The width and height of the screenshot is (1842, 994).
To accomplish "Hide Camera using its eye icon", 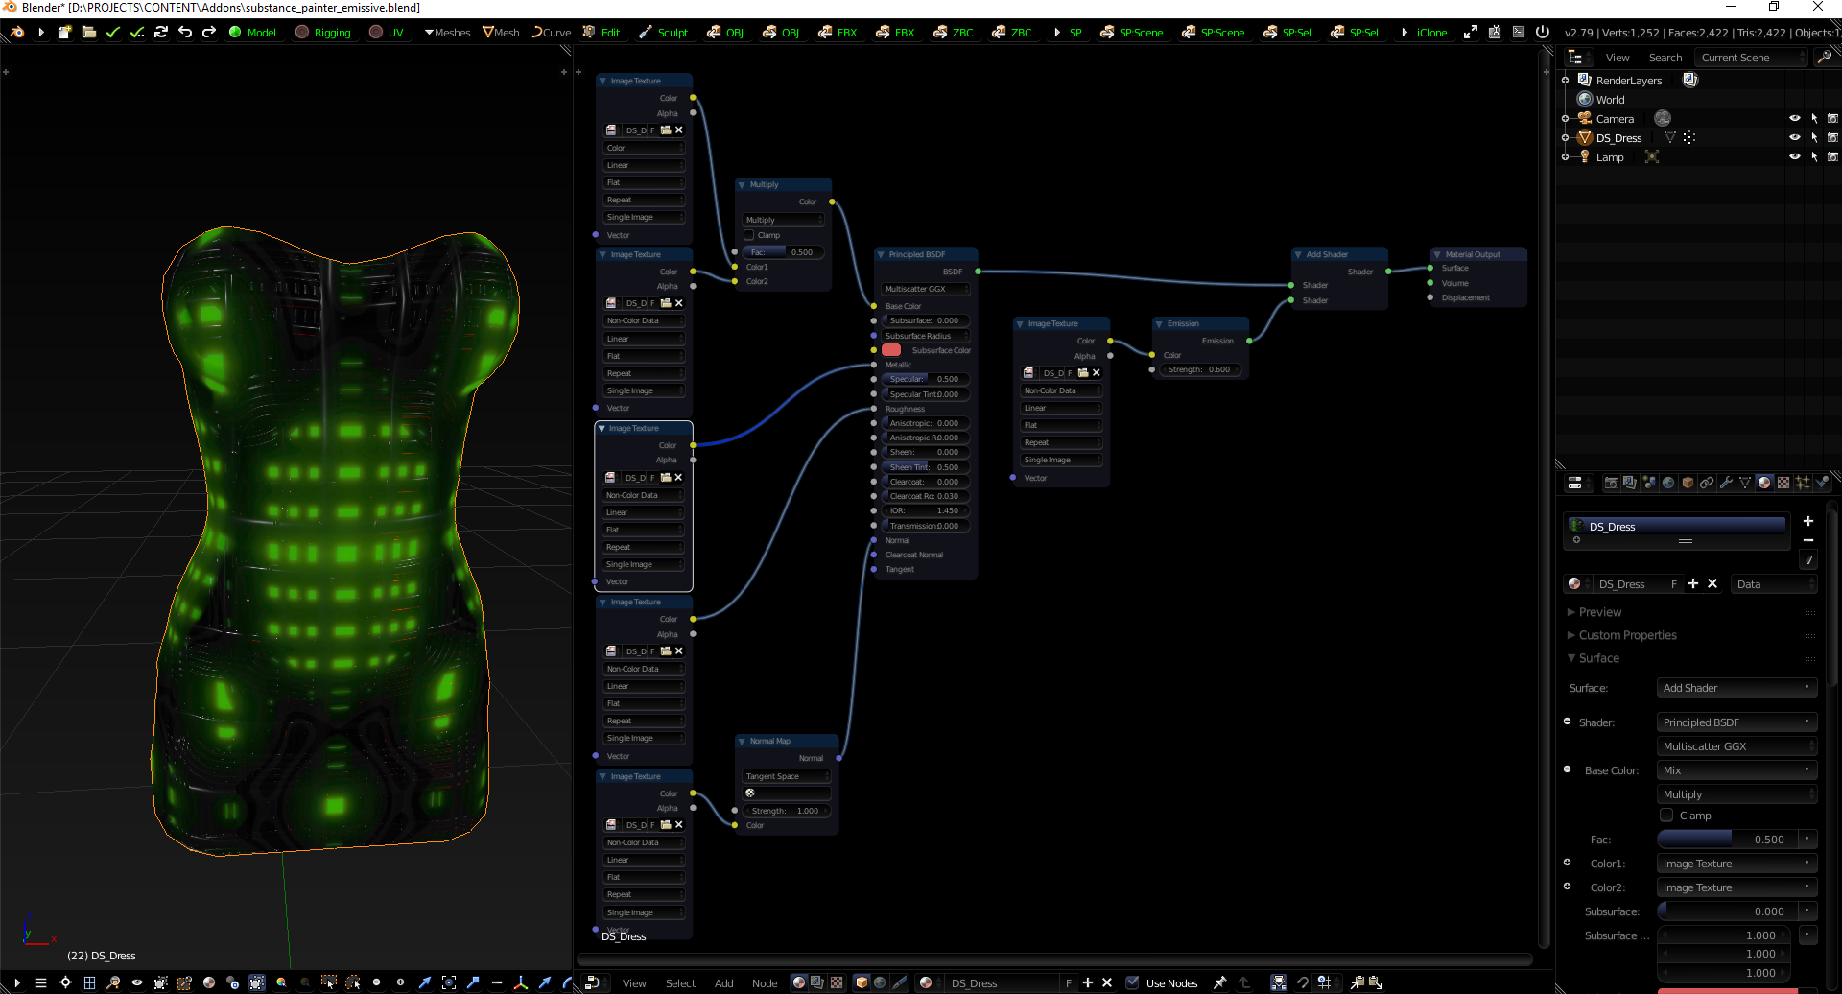I will [1795, 119].
